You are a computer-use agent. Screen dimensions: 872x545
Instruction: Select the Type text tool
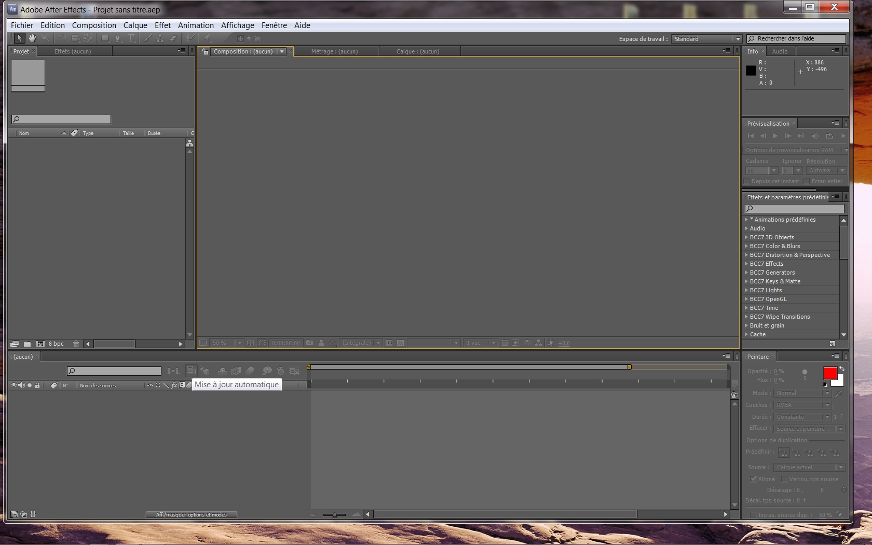tap(131, 38)
